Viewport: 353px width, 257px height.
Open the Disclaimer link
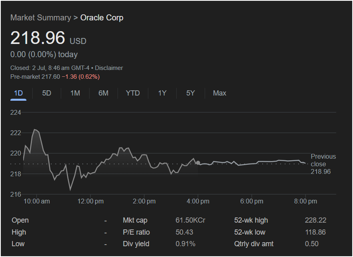coord(109,68)
